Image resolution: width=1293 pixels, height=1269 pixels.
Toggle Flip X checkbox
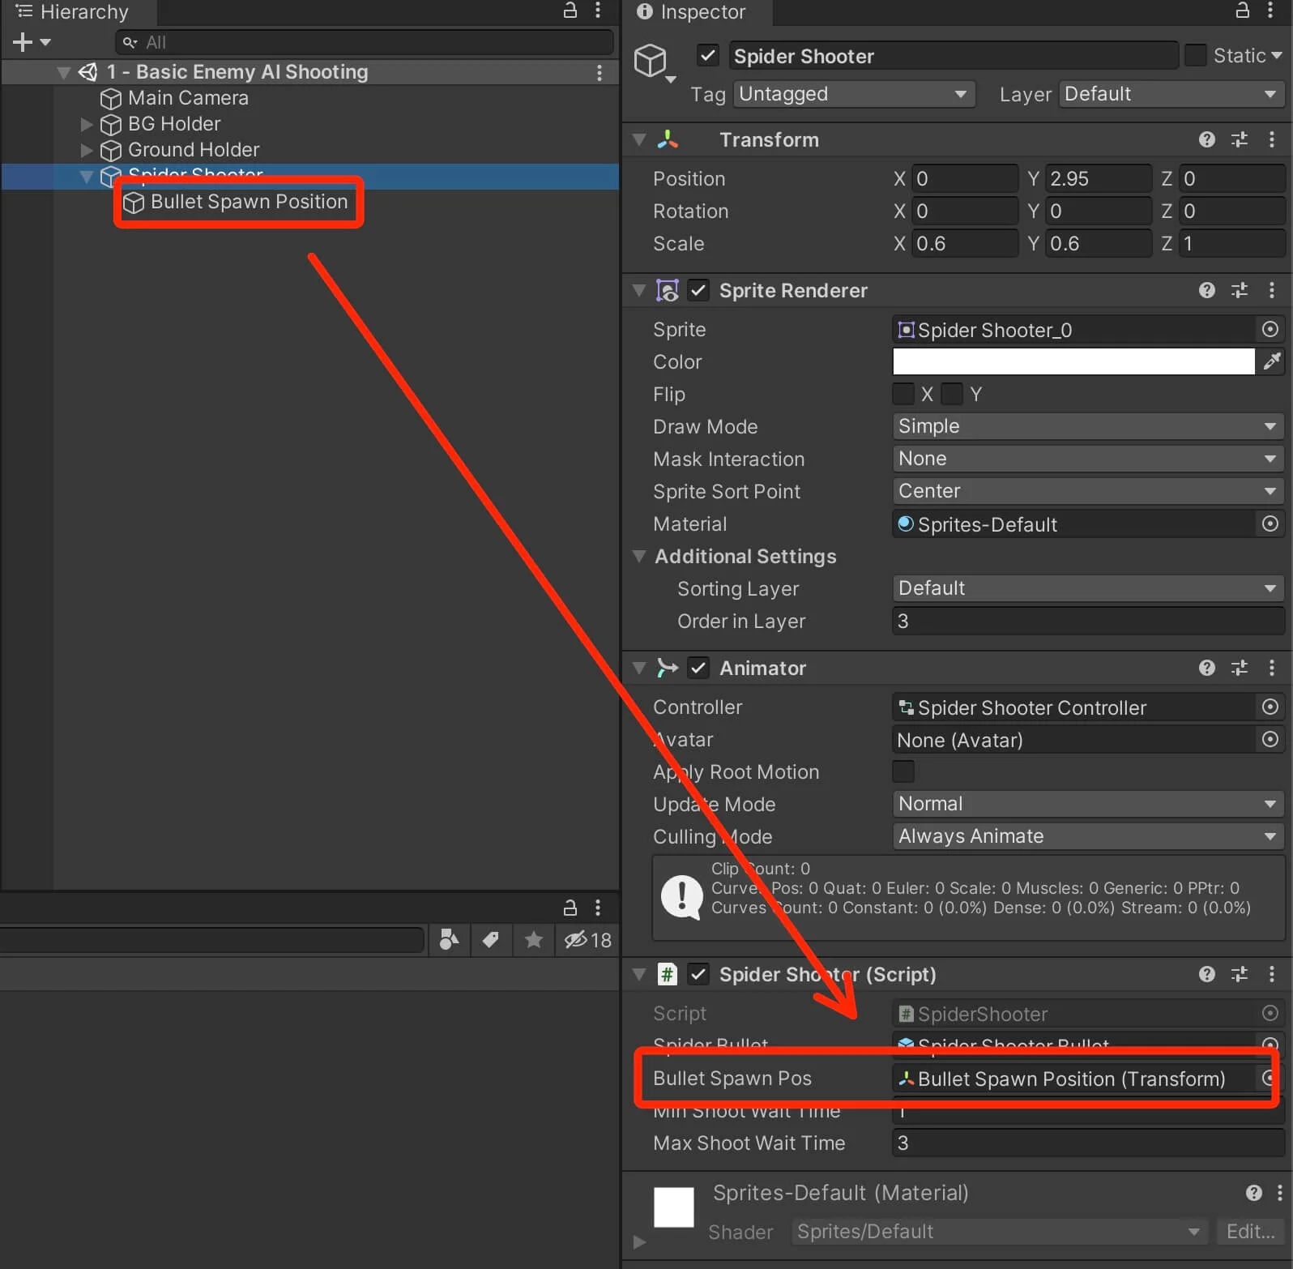tap(903, 394)
